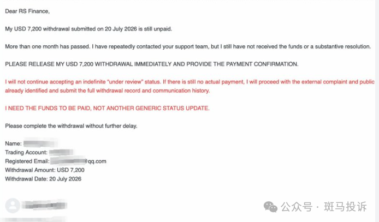Click the blurred value after "Name:"
Image resolution: width=379 pixels, height=222 pixels.
pos(40,143)
